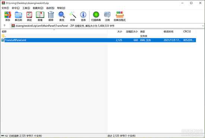Click the Wizard (向导) wand icon
This screenshot has width=205, height=138.
point(73,15)
